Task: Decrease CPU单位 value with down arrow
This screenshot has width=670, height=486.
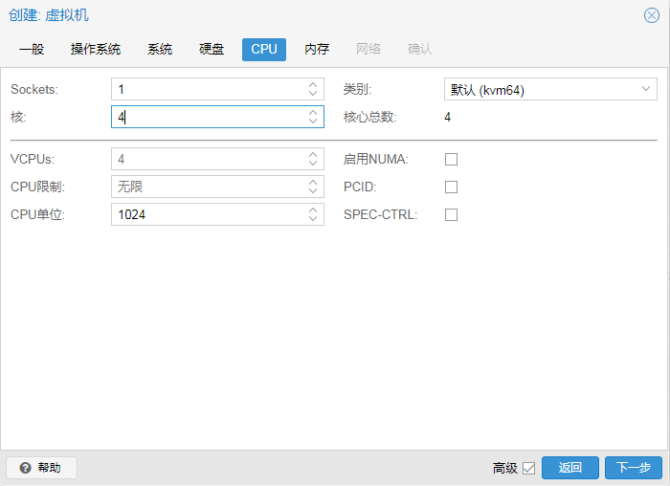Action: [313, 220]
